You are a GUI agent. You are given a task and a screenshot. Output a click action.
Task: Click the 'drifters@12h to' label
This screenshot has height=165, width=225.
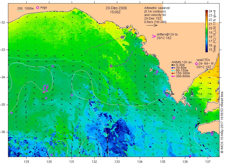pos(167,34)
